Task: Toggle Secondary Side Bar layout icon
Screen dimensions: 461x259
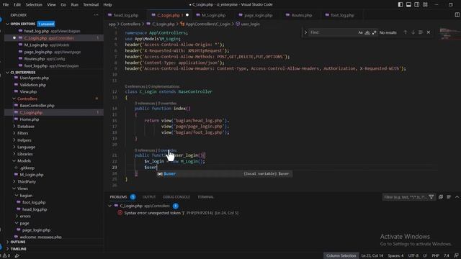Action: click(x=417, y=5)
